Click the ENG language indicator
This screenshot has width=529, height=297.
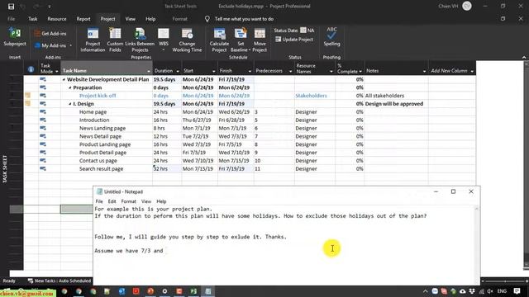502,291
